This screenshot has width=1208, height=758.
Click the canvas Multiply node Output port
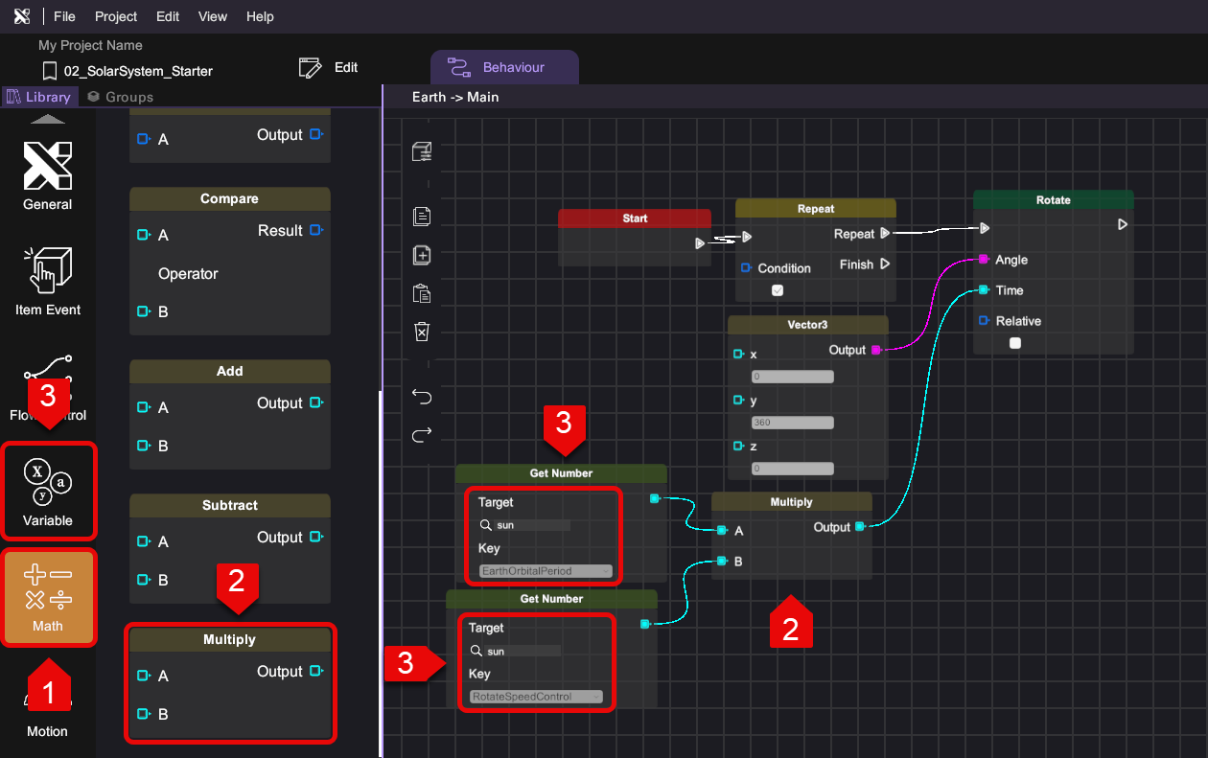click(861, 527)
